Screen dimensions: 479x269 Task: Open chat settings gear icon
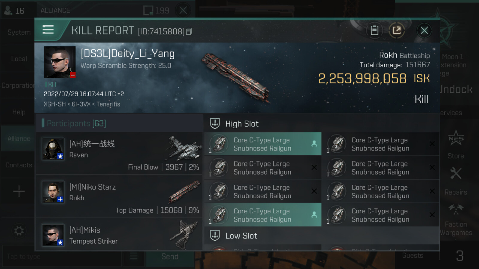19,231
